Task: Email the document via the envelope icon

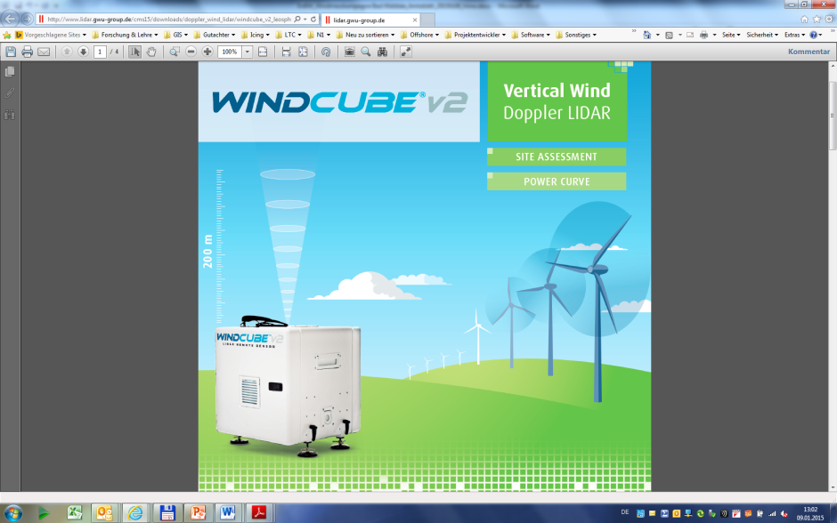Action: [44, 52]
